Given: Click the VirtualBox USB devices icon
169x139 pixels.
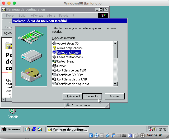Looking at the screenshot, I should coord(107,136).
